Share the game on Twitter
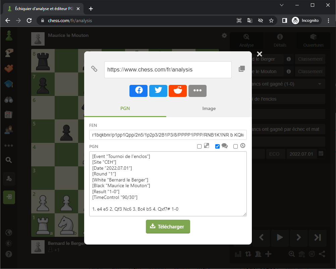Viewport: 336px width, 269px height. pyautogui.click(x=158, y=91)
